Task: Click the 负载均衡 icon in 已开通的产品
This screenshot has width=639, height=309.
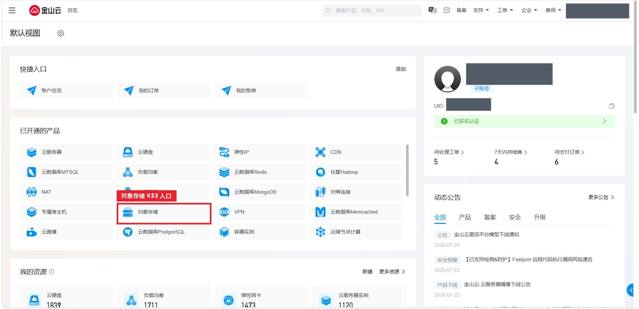Action: click(x=128, y=172)
